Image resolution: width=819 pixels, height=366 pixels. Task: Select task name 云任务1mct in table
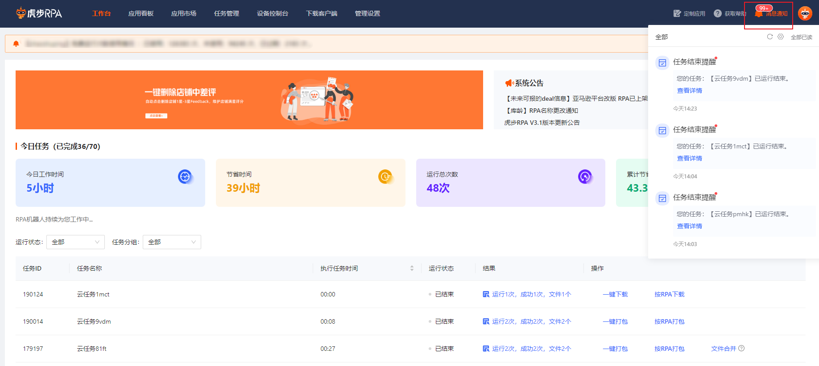[x=93, y=294]
